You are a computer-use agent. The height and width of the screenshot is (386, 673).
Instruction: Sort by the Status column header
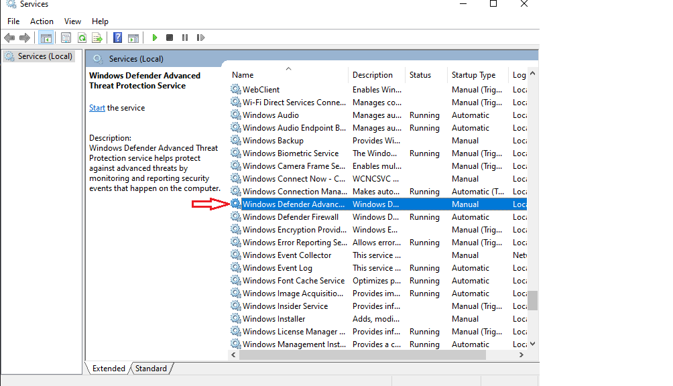pos(426,75)
